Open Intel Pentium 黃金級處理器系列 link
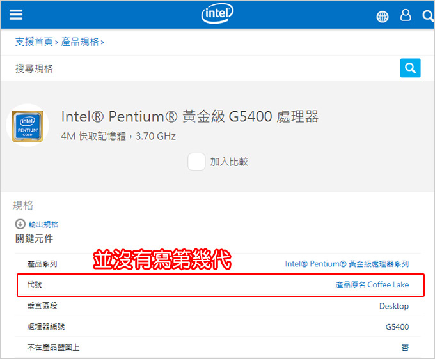Screen dimensions: 435x359 point(347,264)
